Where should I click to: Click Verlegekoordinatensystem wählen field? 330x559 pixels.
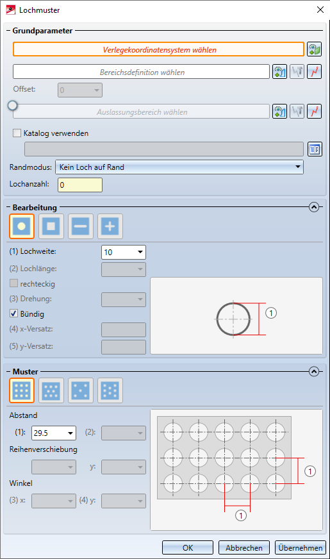click(x=158, y=49)
